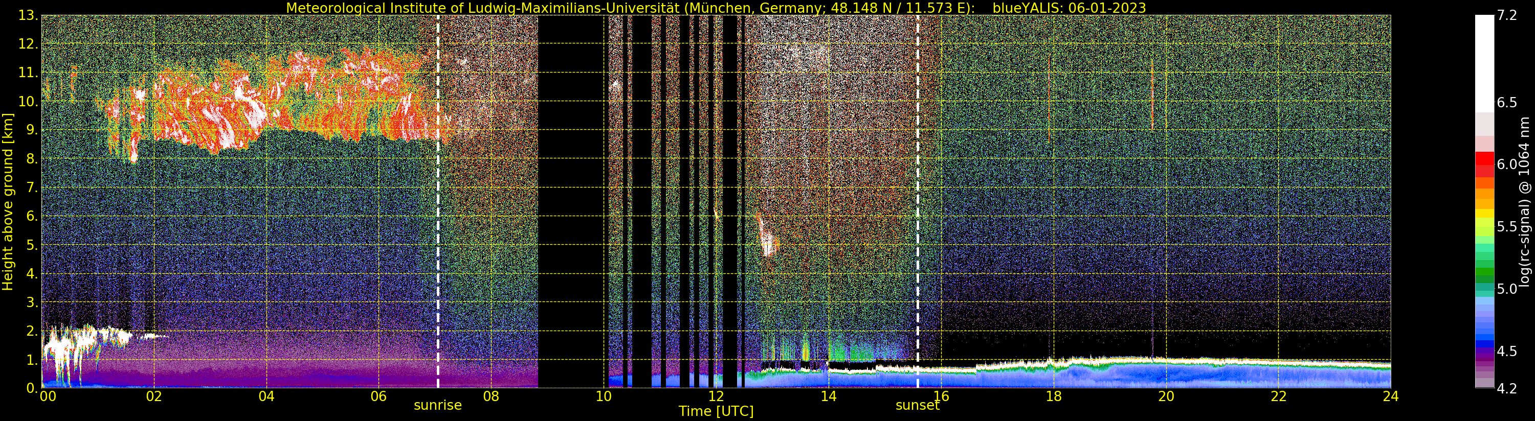Click the 'Time [UTC]' axis label
The height and width of the screenshot is (421, 1535).
tap(716, 411)
